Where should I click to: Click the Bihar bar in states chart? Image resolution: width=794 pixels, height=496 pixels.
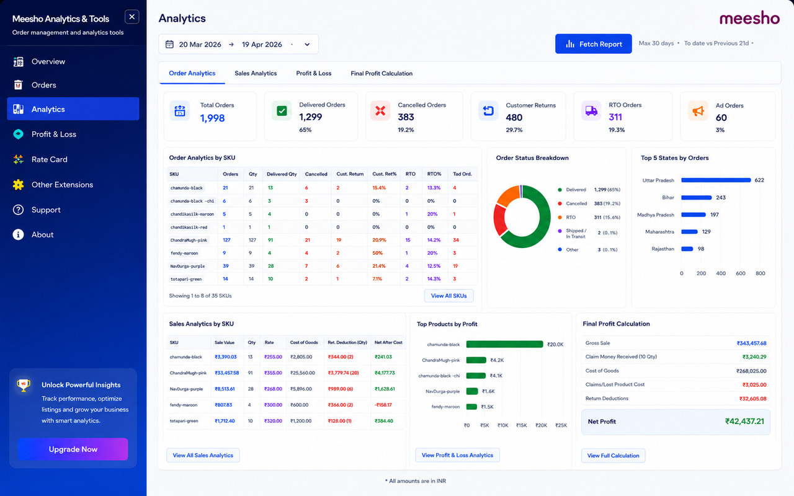(x=696, y=198)
